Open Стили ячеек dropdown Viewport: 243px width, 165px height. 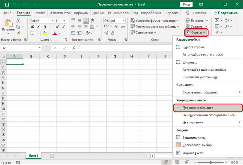coord(143,33)
